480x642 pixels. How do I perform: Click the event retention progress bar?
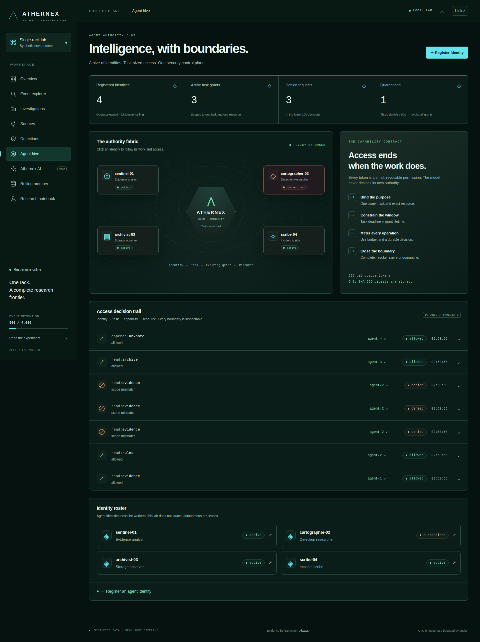click(x=38, y=328)
